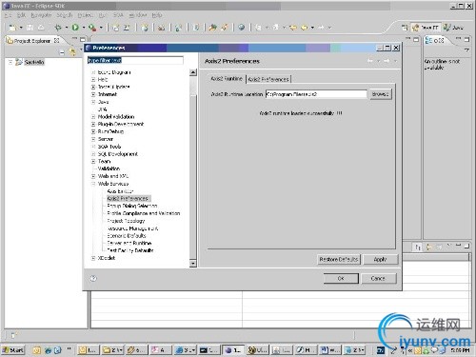Click the New file toolbar icon
The height and width of the screenshot is (357, 476).
tap(12, 28)
